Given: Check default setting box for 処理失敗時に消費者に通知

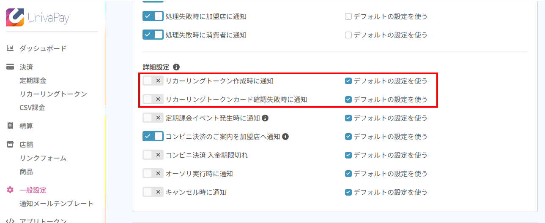Looking at the screenshot, I should click(x=348, y=35).
